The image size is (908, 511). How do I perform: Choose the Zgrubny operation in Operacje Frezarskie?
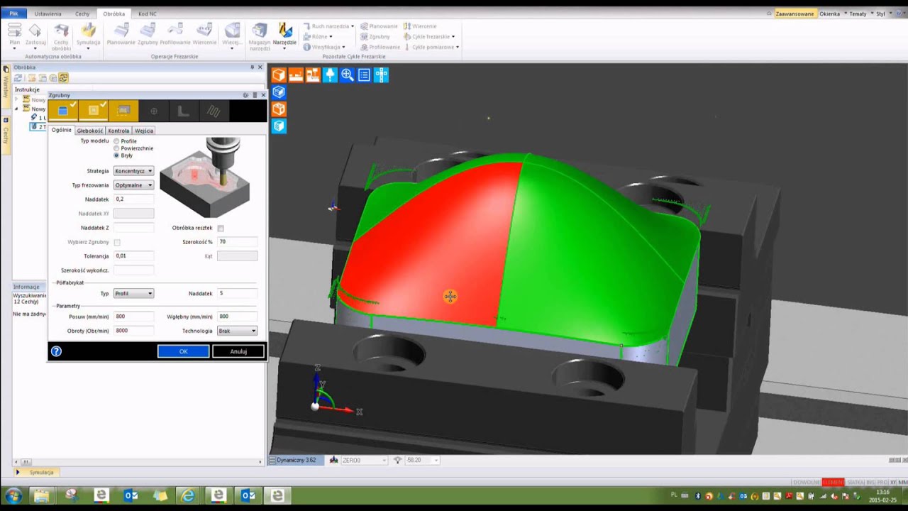click(148, 33)
